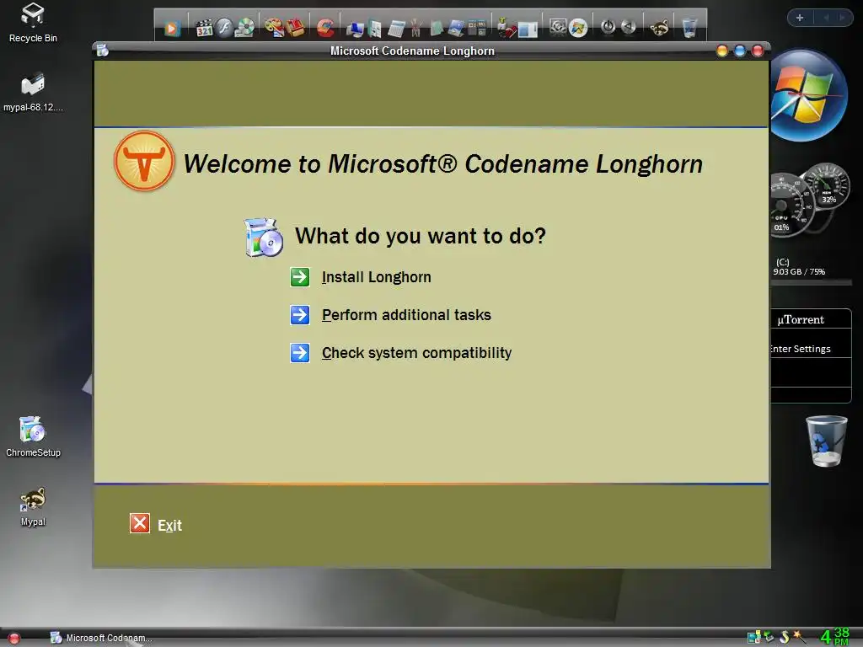Choose Check system compatibility
This screenshot has height=647, width=863.
(416, 353)
